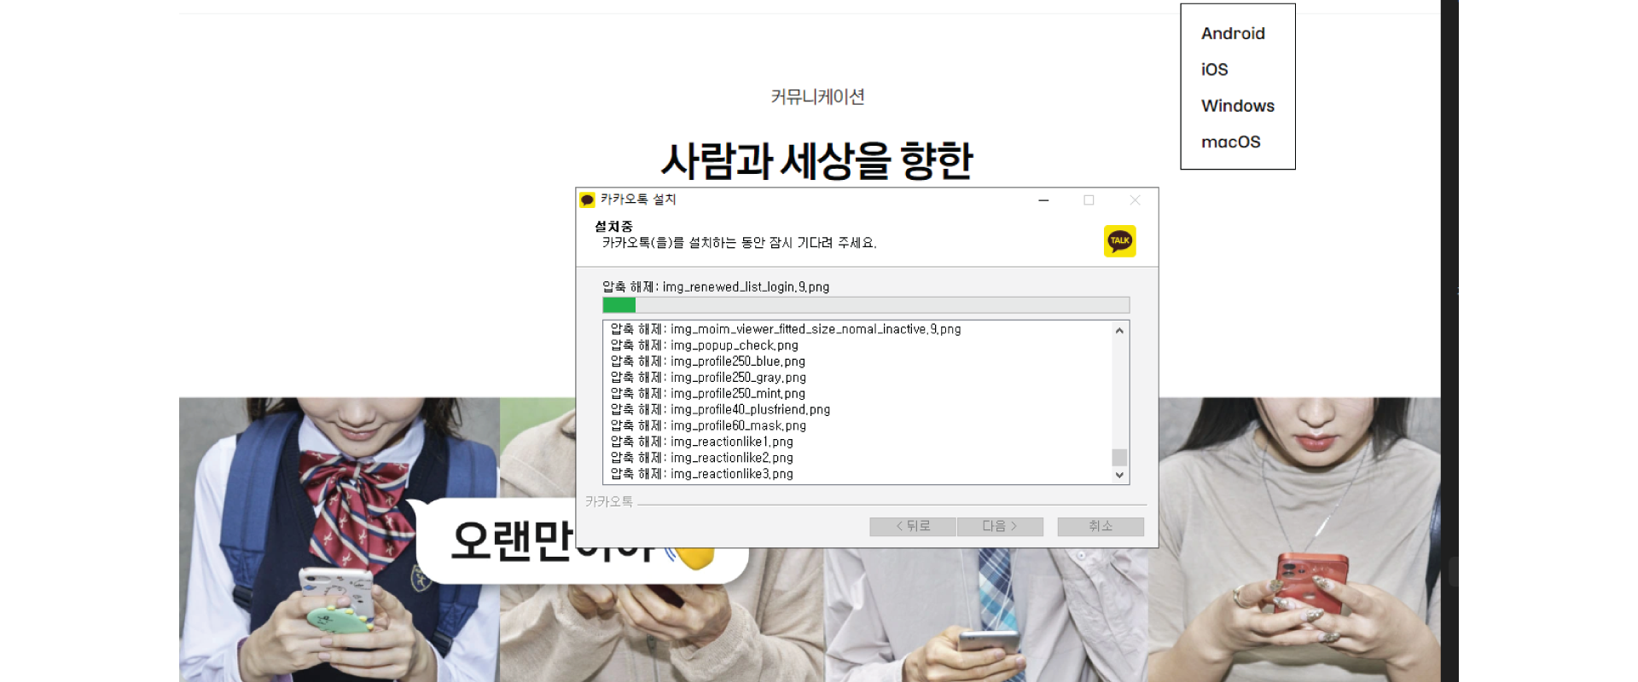The image size is (1638, 682).
Task: Select Android from the download menu
Action: [x=1233, y=33]
